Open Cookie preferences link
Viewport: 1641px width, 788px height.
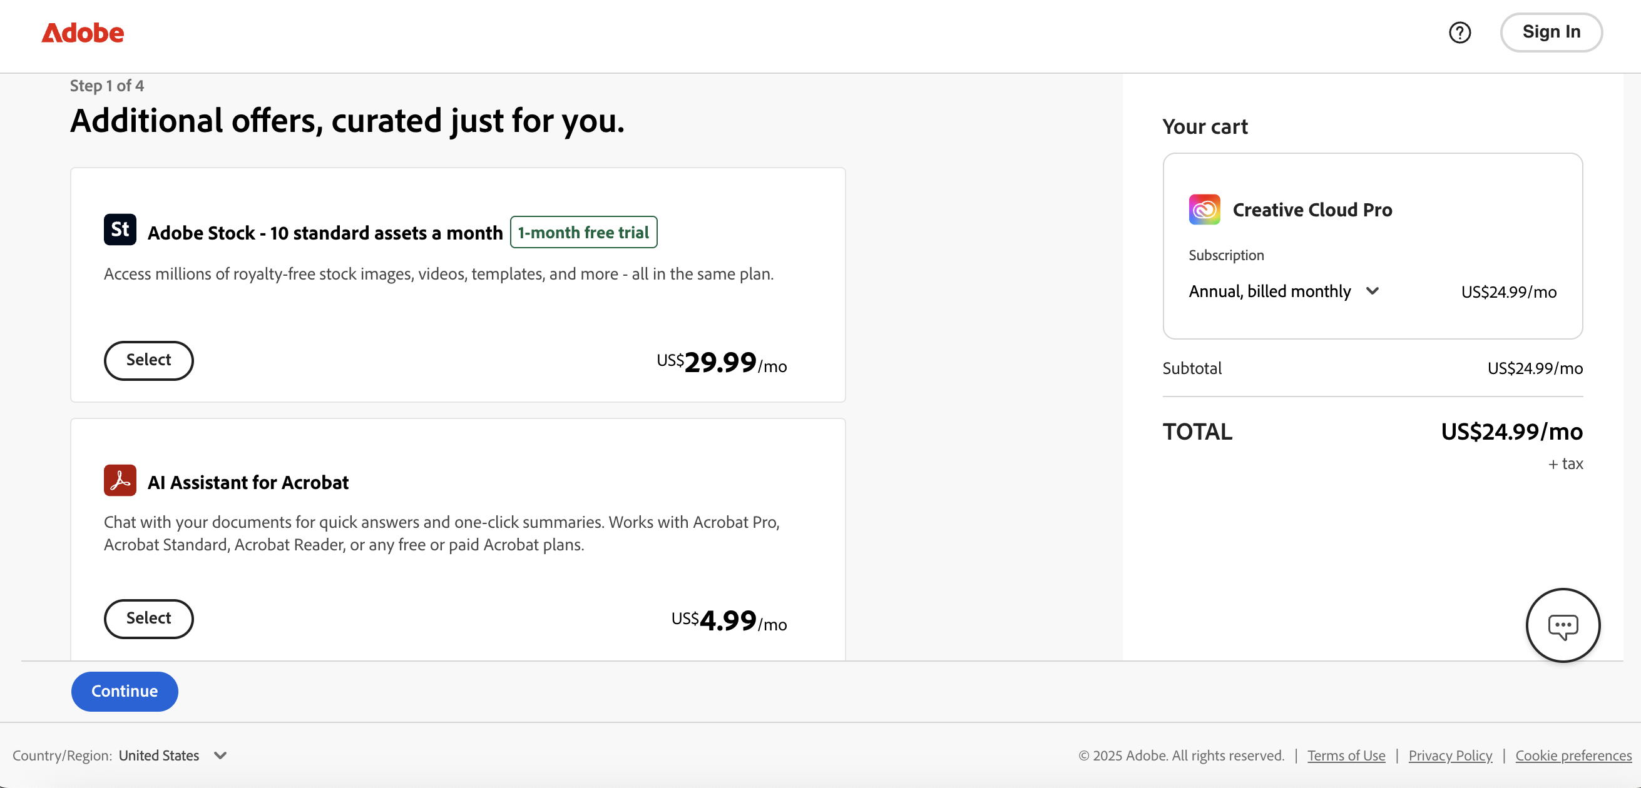coord(1573,755)
